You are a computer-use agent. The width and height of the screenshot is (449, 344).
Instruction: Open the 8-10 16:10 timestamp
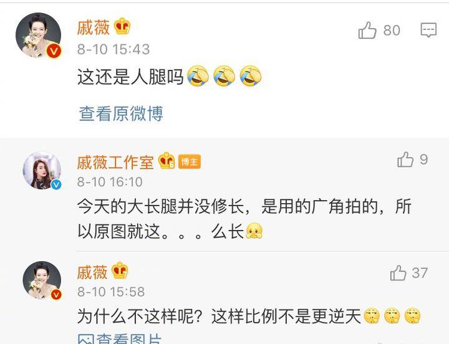[x=110, y=182]
